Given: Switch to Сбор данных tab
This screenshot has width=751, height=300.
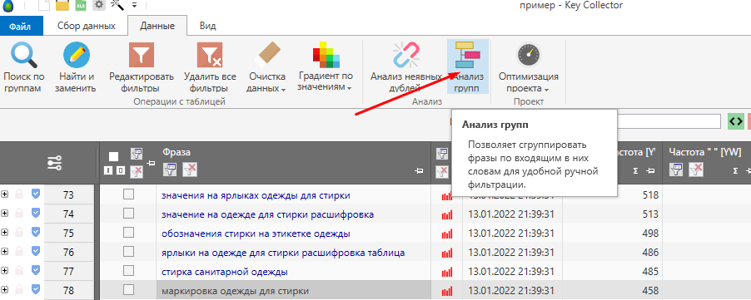Looking at the screenshot, I should [x=87, y=26].
